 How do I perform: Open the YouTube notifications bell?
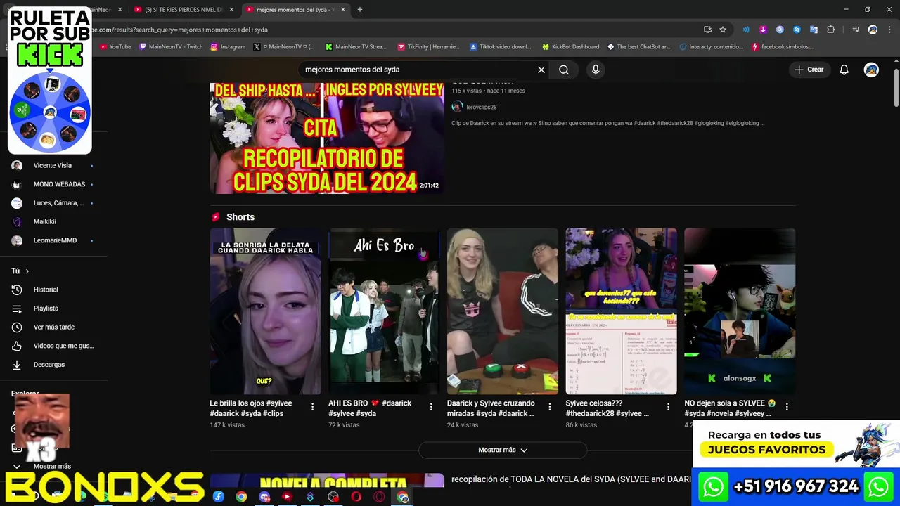click(x=844, y=70)
